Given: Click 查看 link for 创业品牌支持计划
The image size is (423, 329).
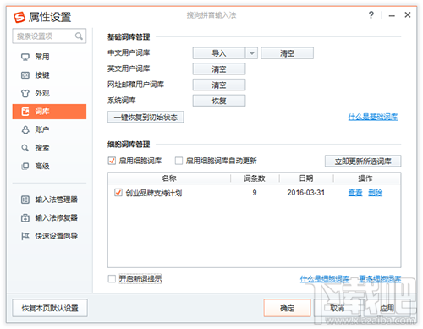Looking at the screenshot, I should coord(355,193).
